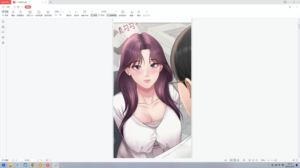Screen dimensions: 300x168
Task: Open the File menu
Action: pyautogui.click(x=8, y=7)
